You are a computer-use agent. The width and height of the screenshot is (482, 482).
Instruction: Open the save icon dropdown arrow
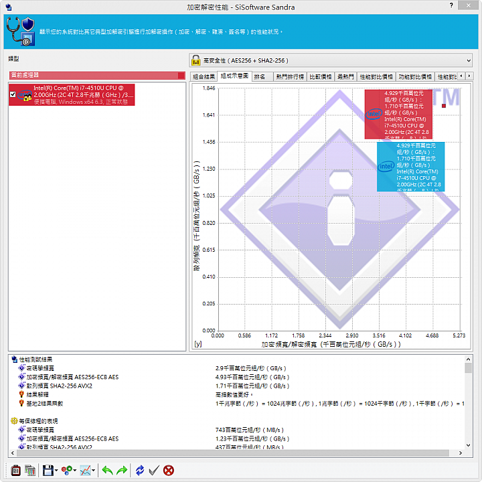(56, 471)
